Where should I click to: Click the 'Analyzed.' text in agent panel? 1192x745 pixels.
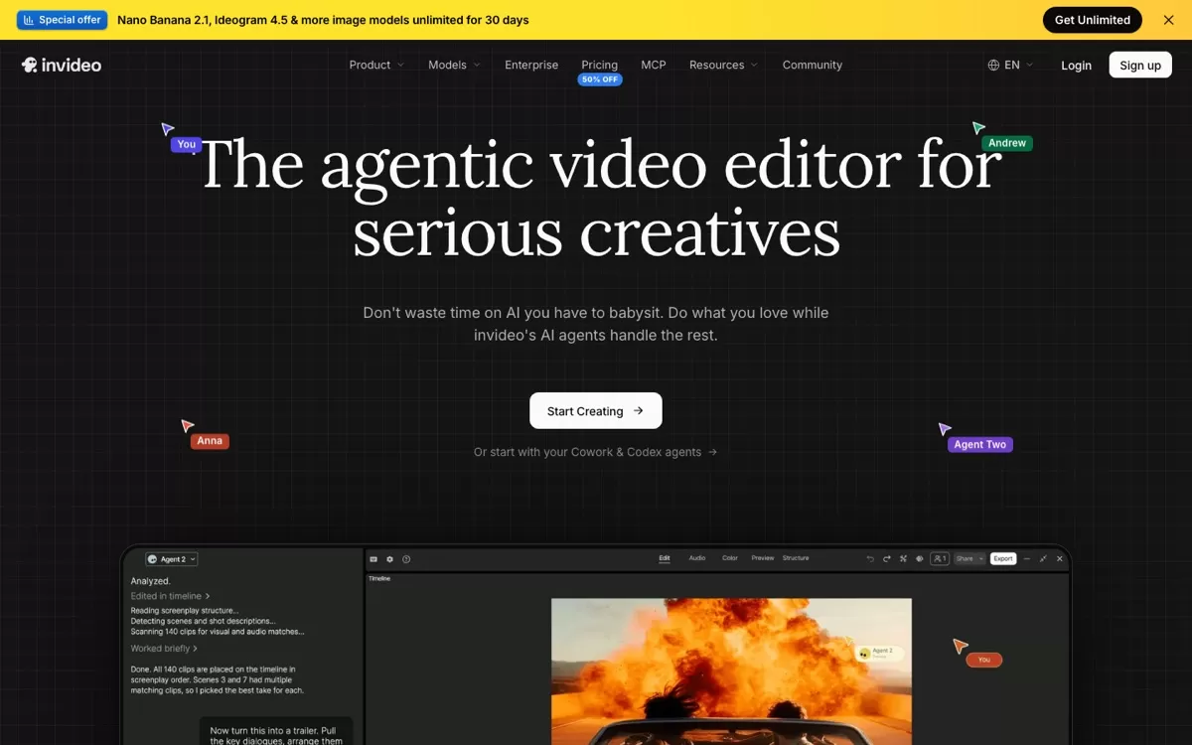(151, 581)
